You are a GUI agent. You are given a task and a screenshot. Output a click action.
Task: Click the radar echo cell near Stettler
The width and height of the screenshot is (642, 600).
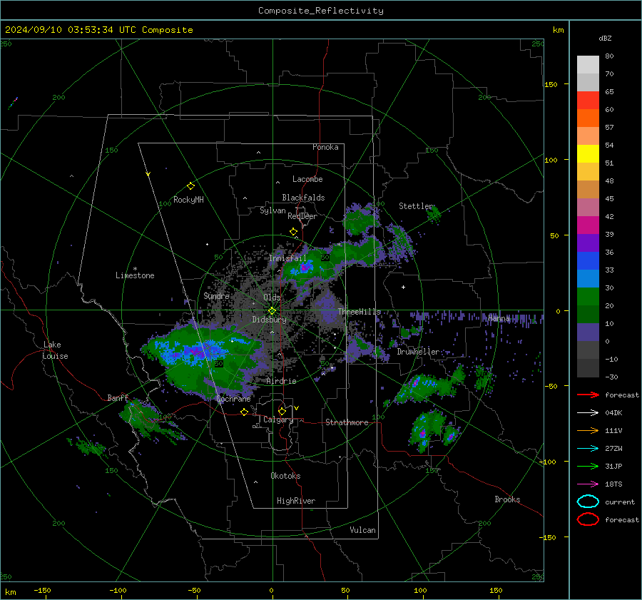[434, 213]
